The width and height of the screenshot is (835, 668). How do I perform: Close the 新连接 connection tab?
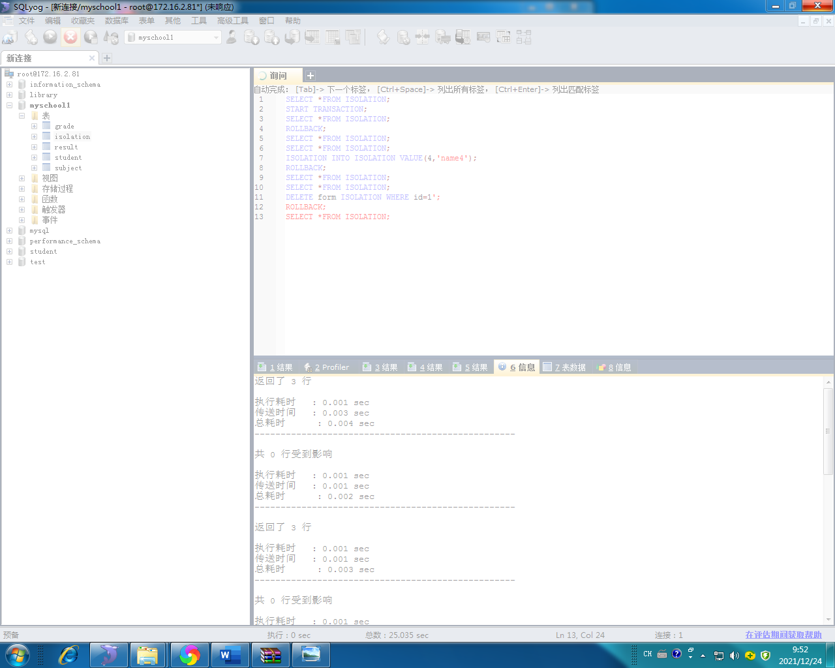(92, 58)
